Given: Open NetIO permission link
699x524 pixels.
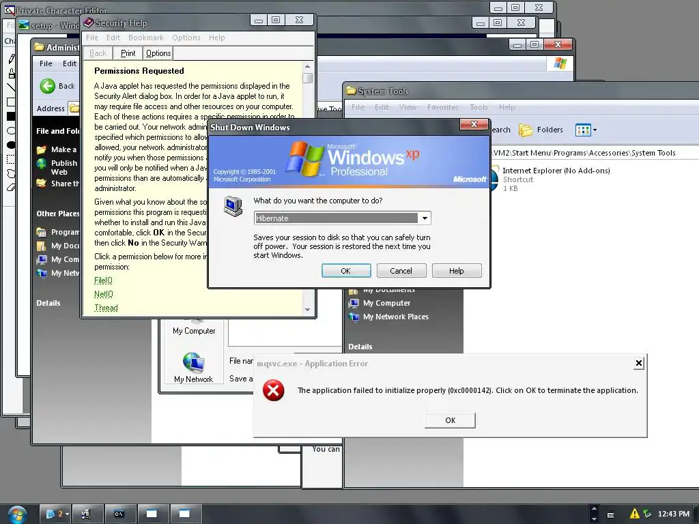Looking at the screenshot, I should pos(104,294).
